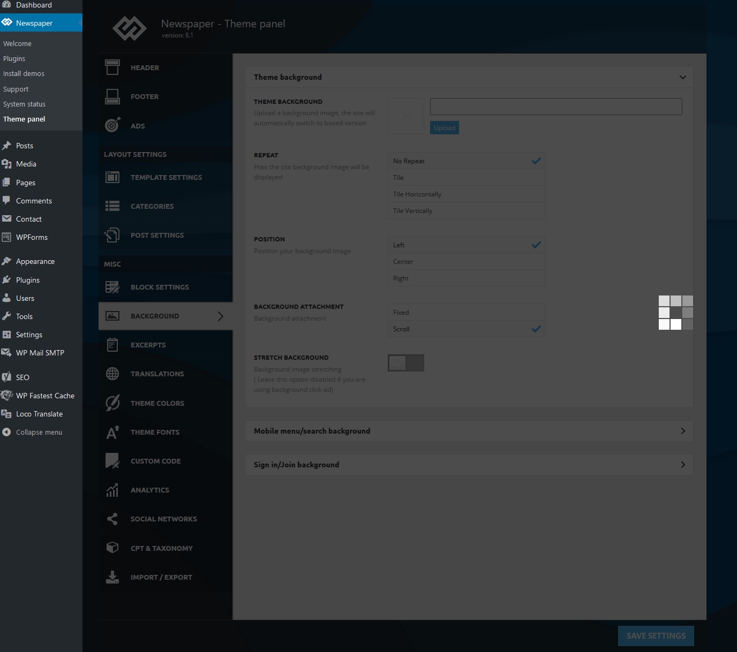Collapse the WordPress admin menu
737x652 pixels.
click(x=32, y=432)
